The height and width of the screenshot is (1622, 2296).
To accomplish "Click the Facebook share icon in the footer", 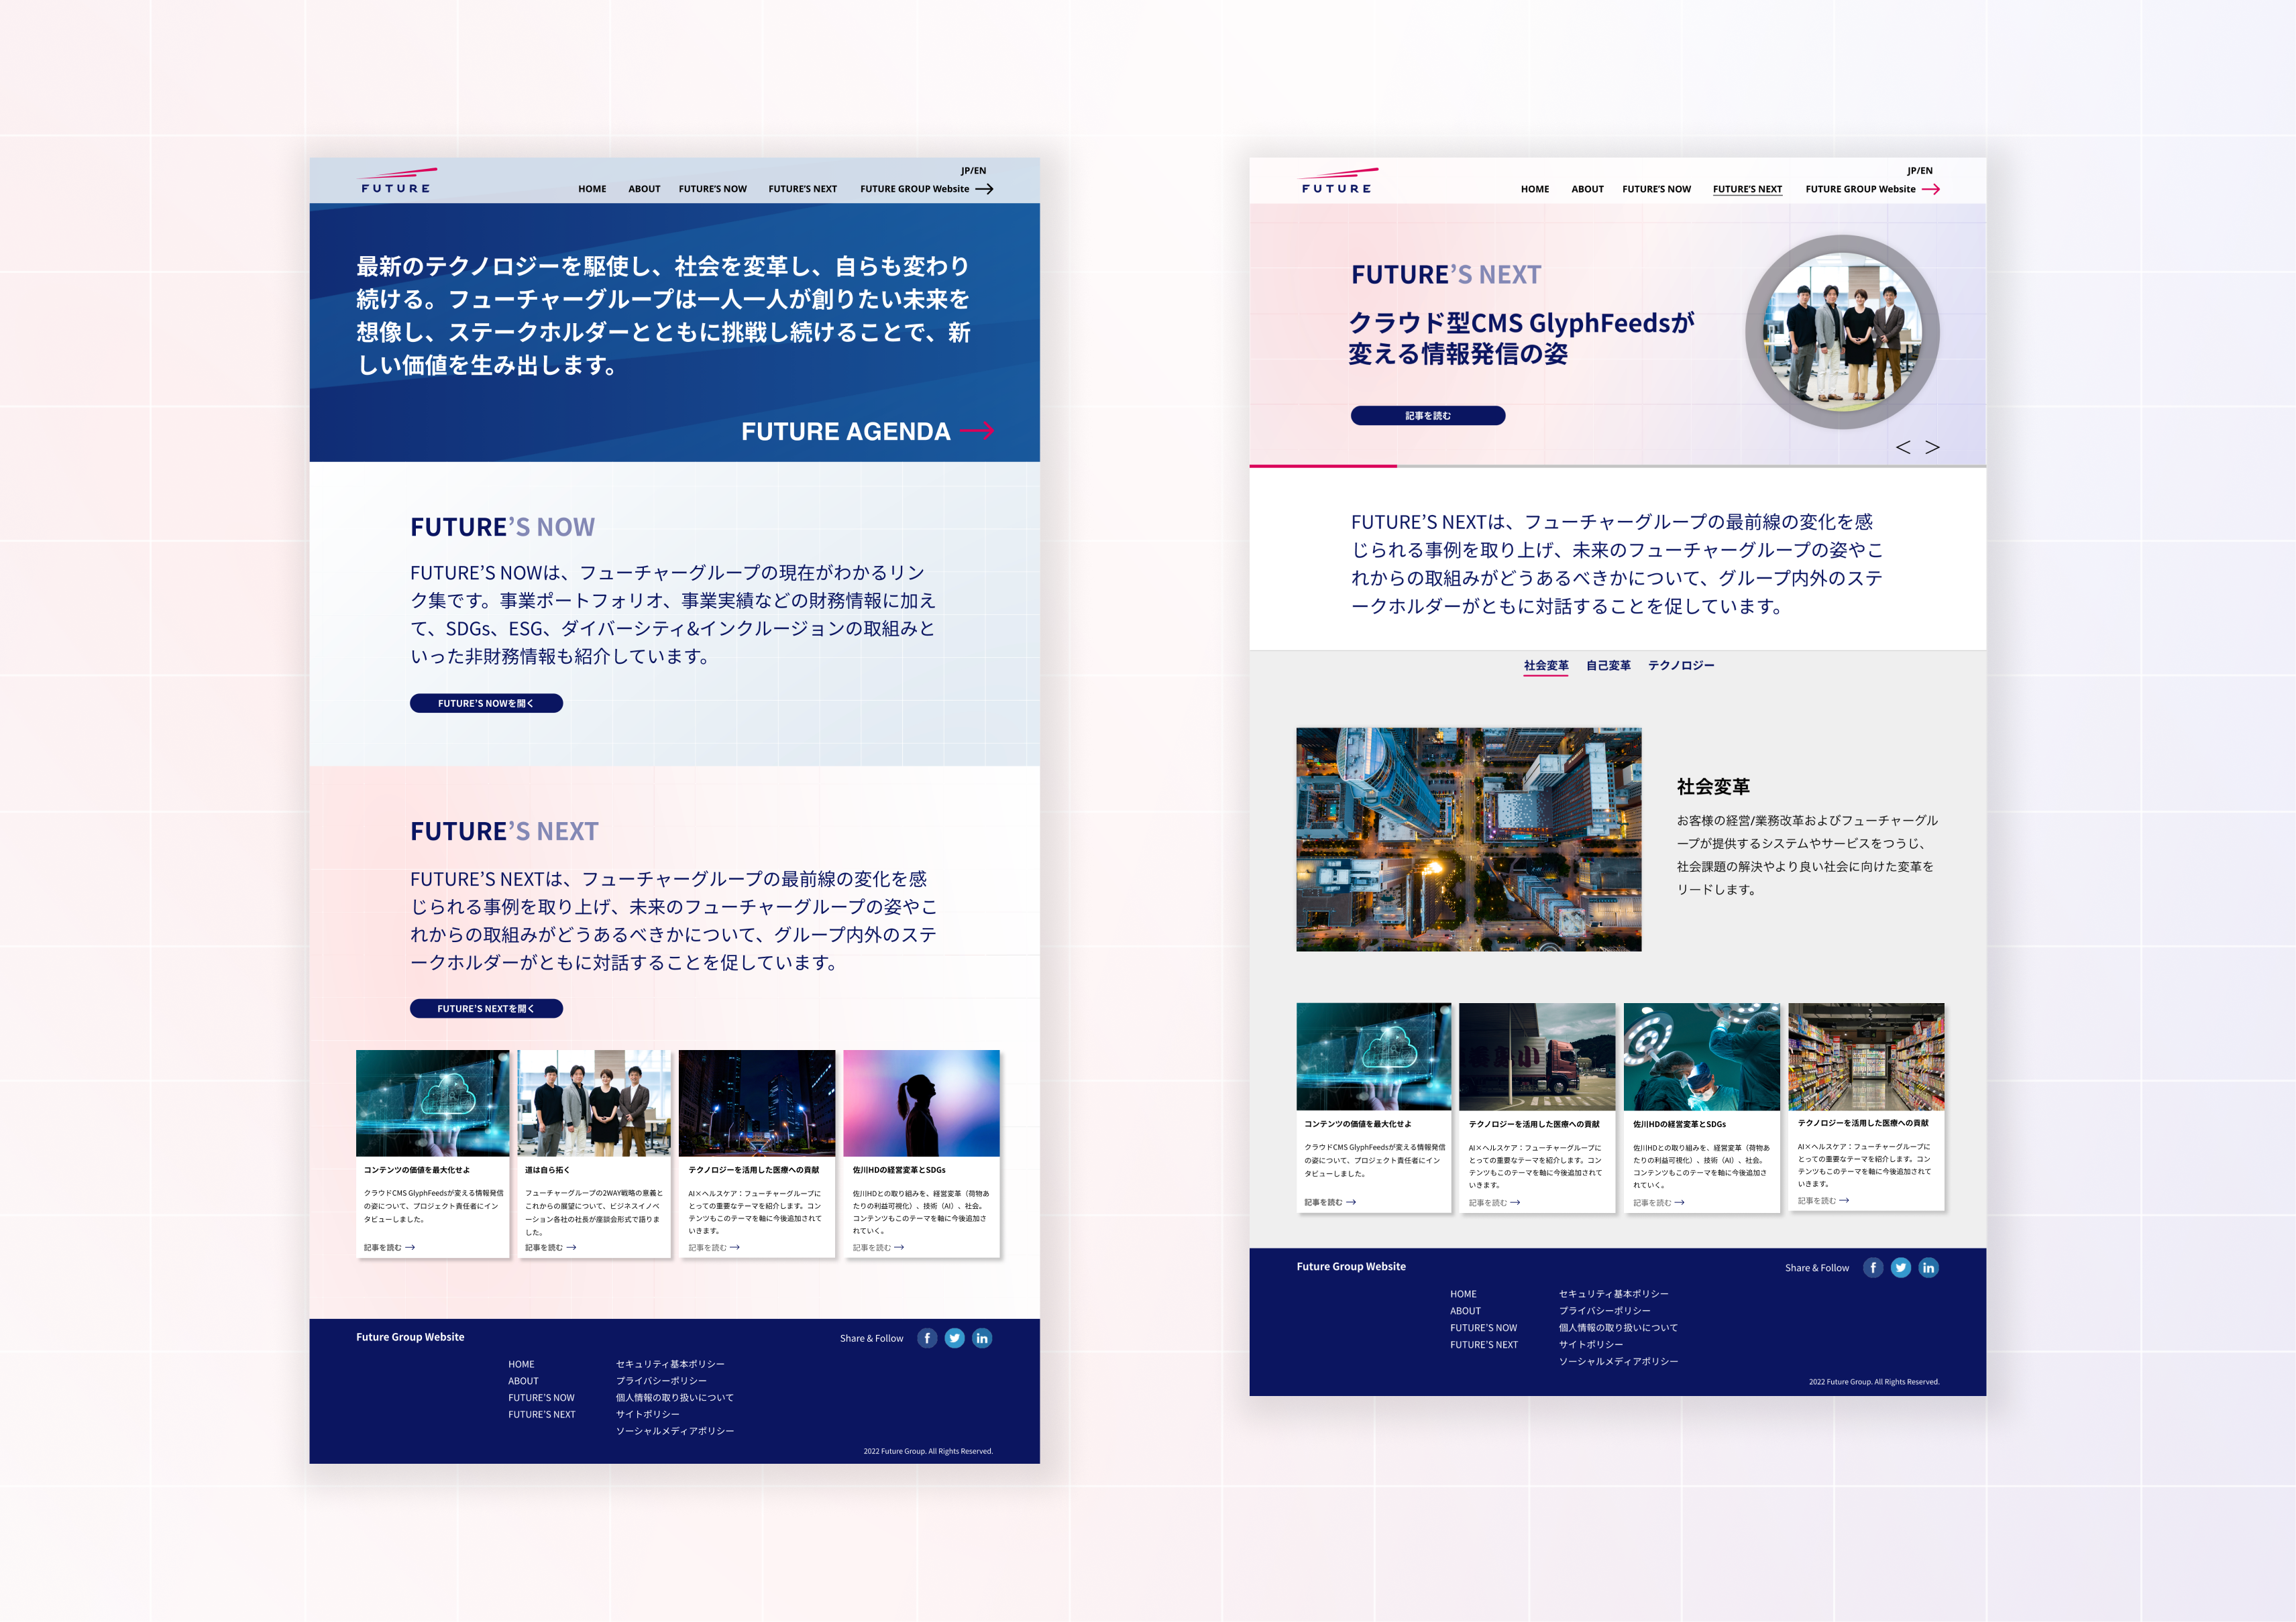I will click(x=927, y=1338).
